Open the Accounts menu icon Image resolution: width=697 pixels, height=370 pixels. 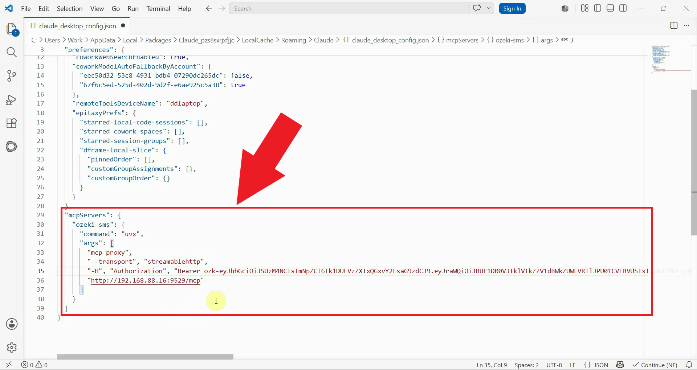tap(12, 324)
